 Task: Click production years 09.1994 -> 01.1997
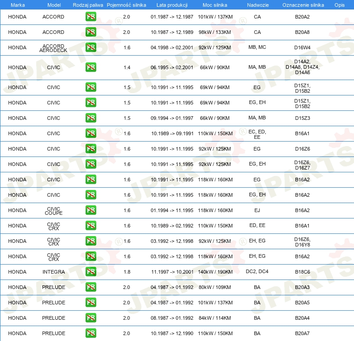(172, 118)
